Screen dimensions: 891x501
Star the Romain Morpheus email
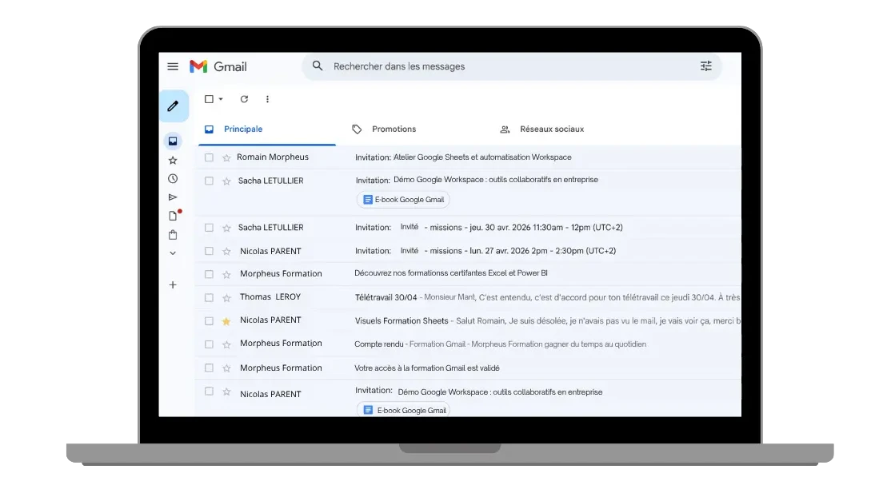coord(226,157)
